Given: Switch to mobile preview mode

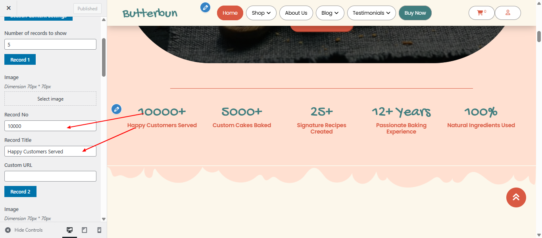Looking at the screenshot, I should [99, 230].
